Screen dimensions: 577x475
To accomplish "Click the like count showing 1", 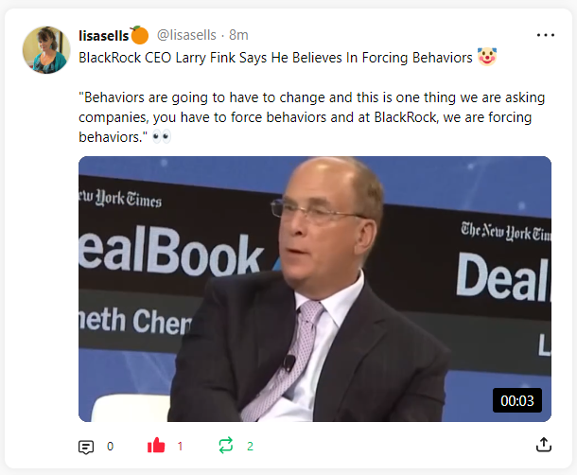I will tap(180, 447).
